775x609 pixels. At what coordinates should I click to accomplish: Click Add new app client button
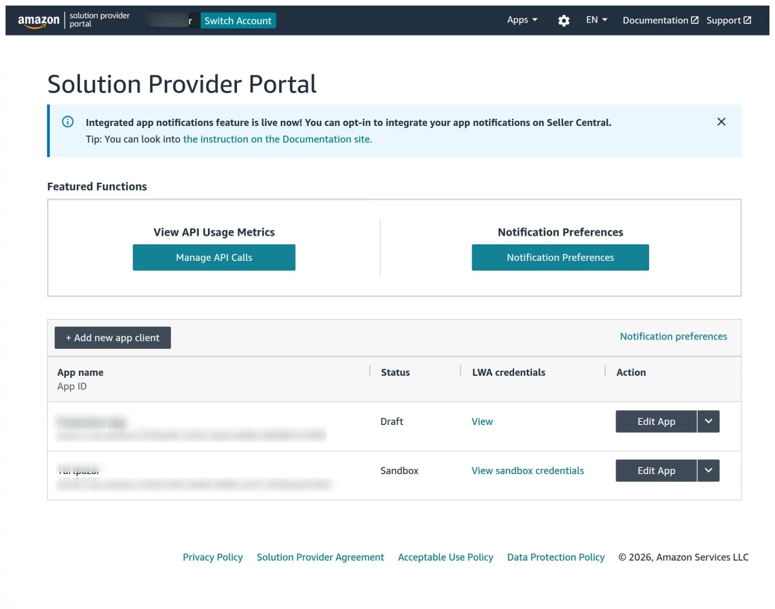(x=112, y=338)
